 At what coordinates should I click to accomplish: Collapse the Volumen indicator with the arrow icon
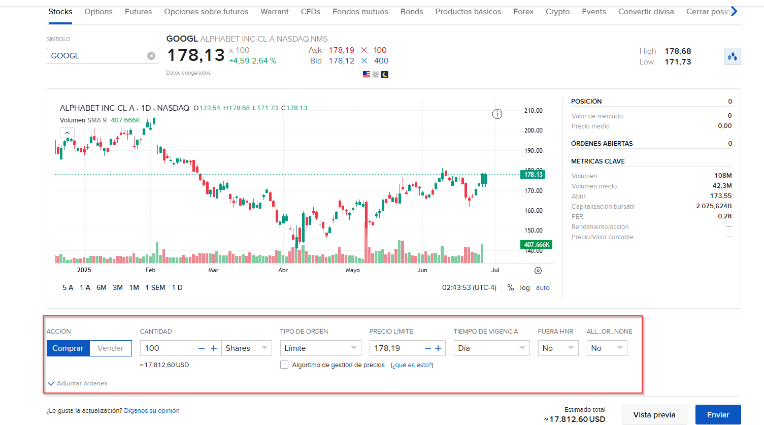[x=67, y=132]
